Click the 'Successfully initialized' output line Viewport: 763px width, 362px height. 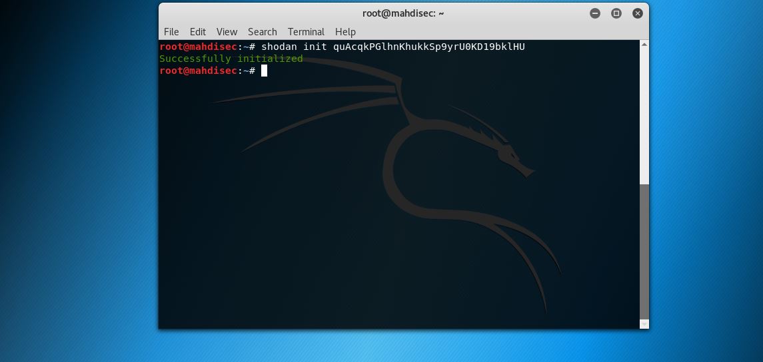(x=231, y=59)
